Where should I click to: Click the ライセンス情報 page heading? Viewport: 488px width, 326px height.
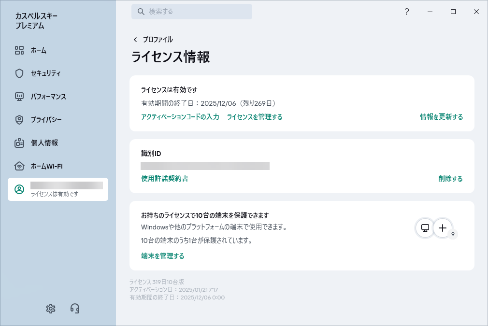pyautogui.click(x=171, y=57)
